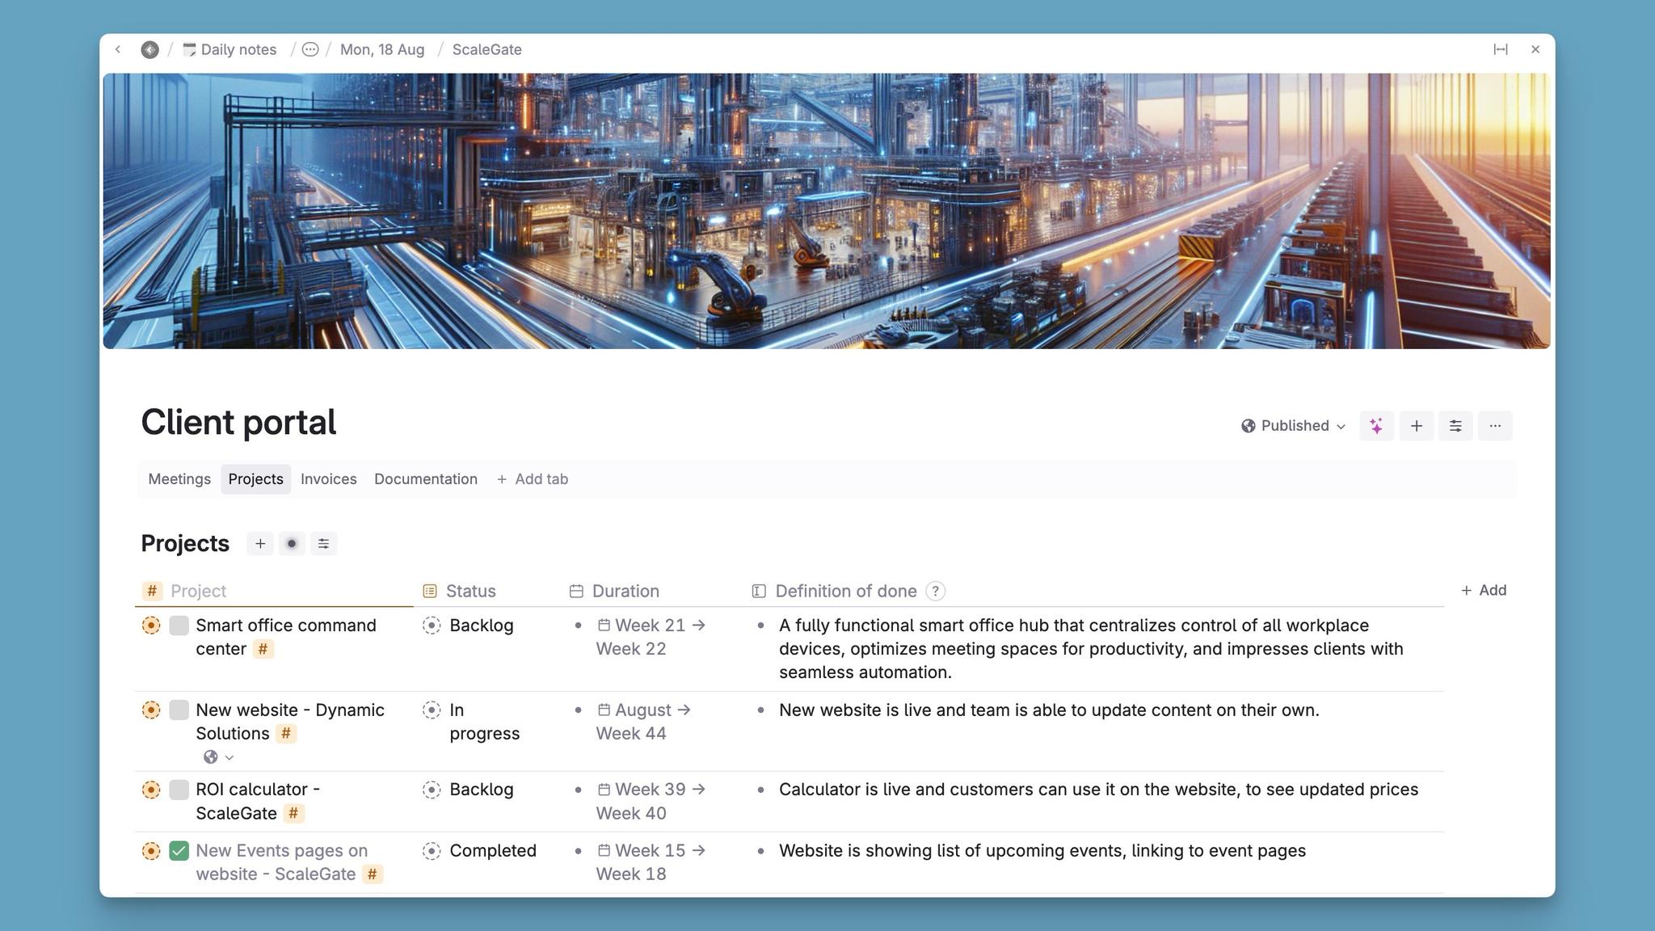Image resolution: width=1655 pixels, height=931 pixels.
Task: Click the AI sparkle icon button
Action: tap(1377, 426)
